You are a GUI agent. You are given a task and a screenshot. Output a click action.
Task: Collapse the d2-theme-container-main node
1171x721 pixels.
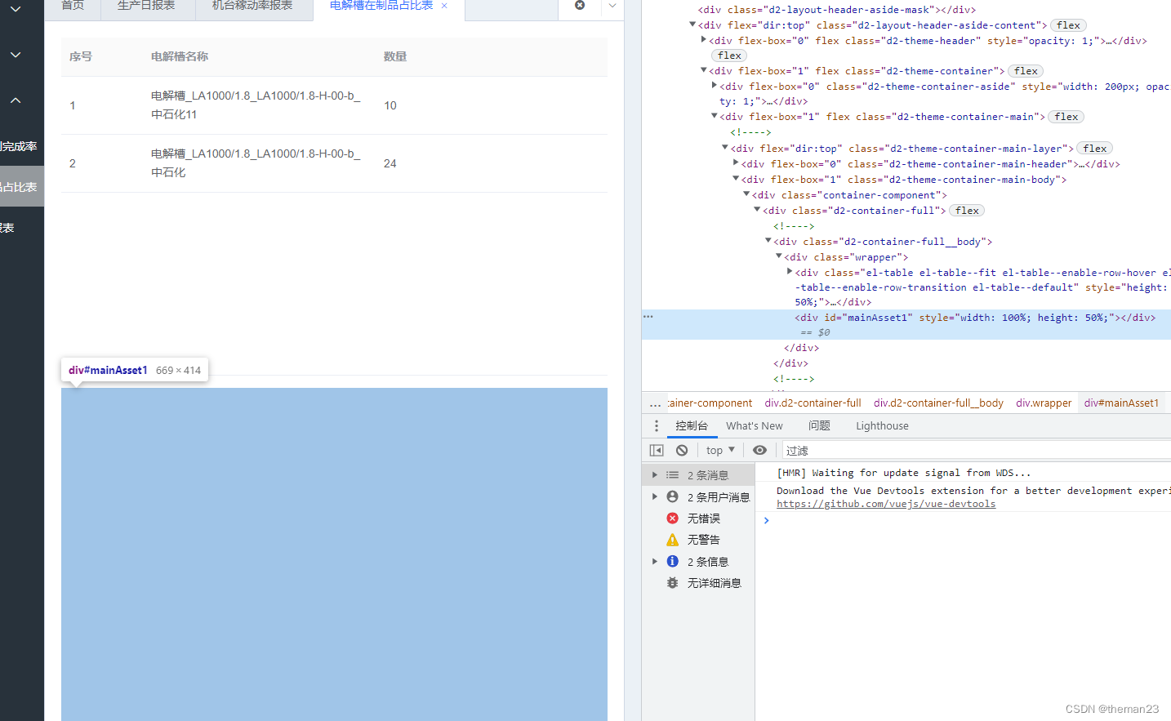(715, 116)
